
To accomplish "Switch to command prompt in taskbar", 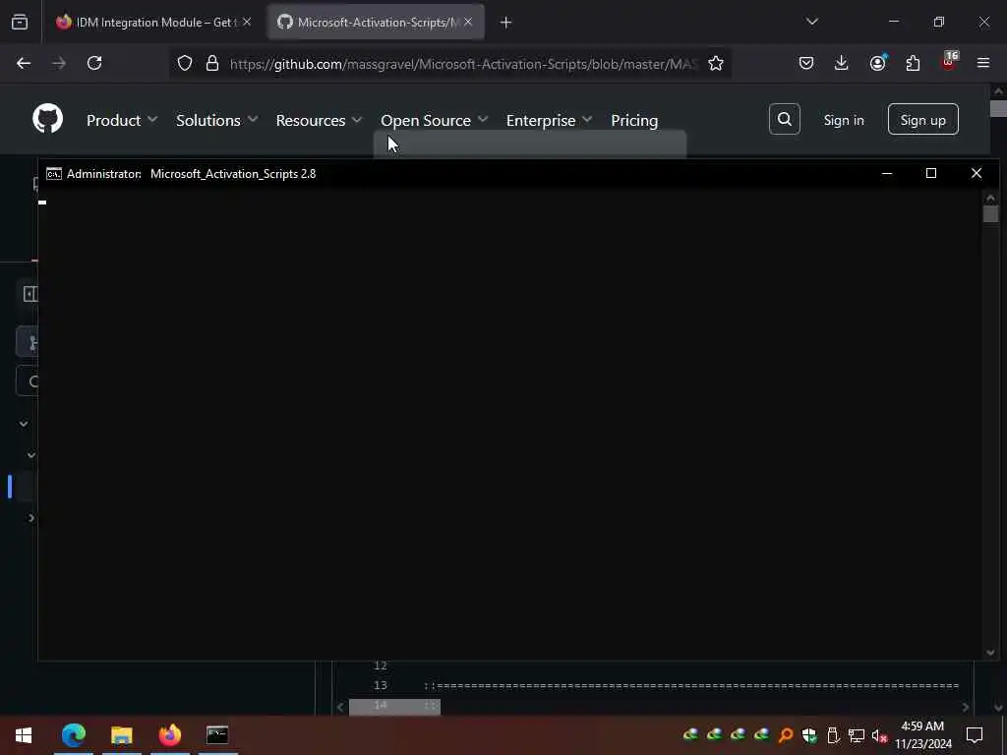I will coord(217,735).
